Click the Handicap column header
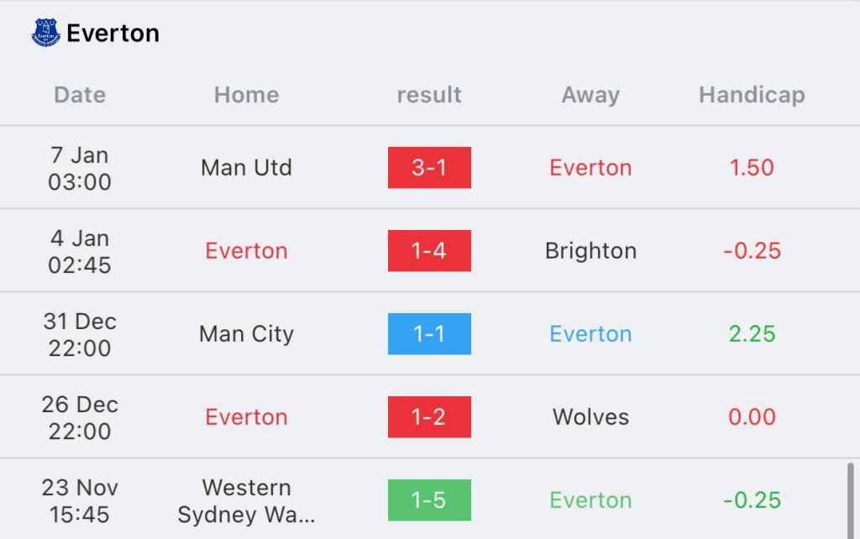 click(x=752, y=95)
